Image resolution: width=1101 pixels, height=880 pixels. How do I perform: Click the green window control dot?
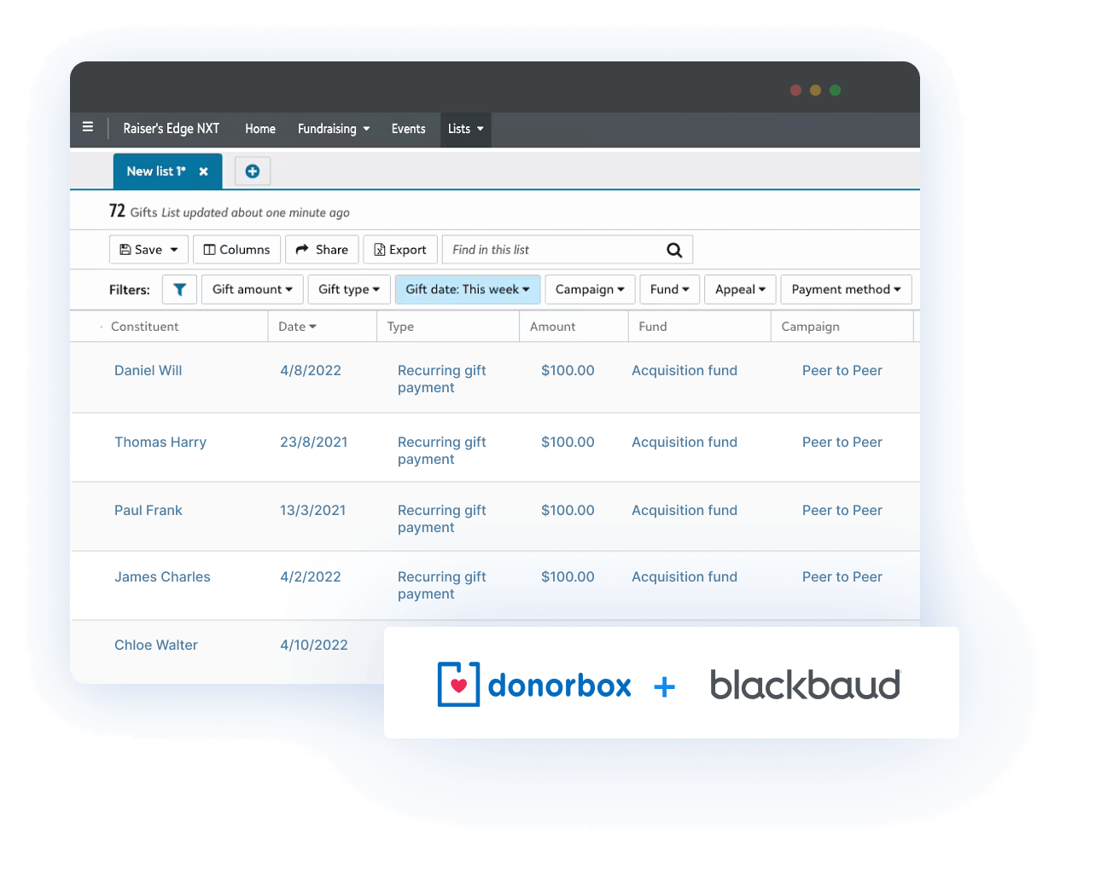(836, 90)
